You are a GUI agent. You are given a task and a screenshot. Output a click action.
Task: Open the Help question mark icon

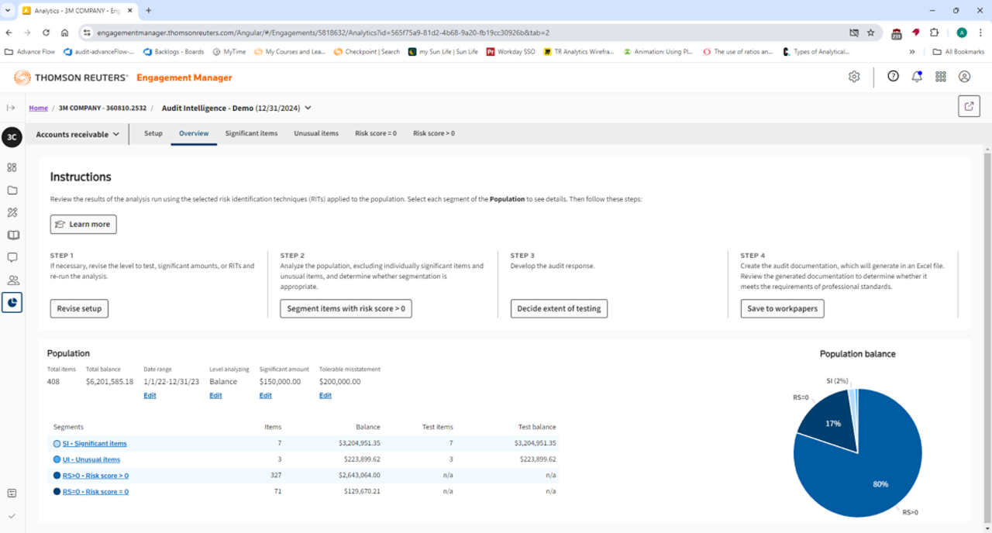(893, 77)
